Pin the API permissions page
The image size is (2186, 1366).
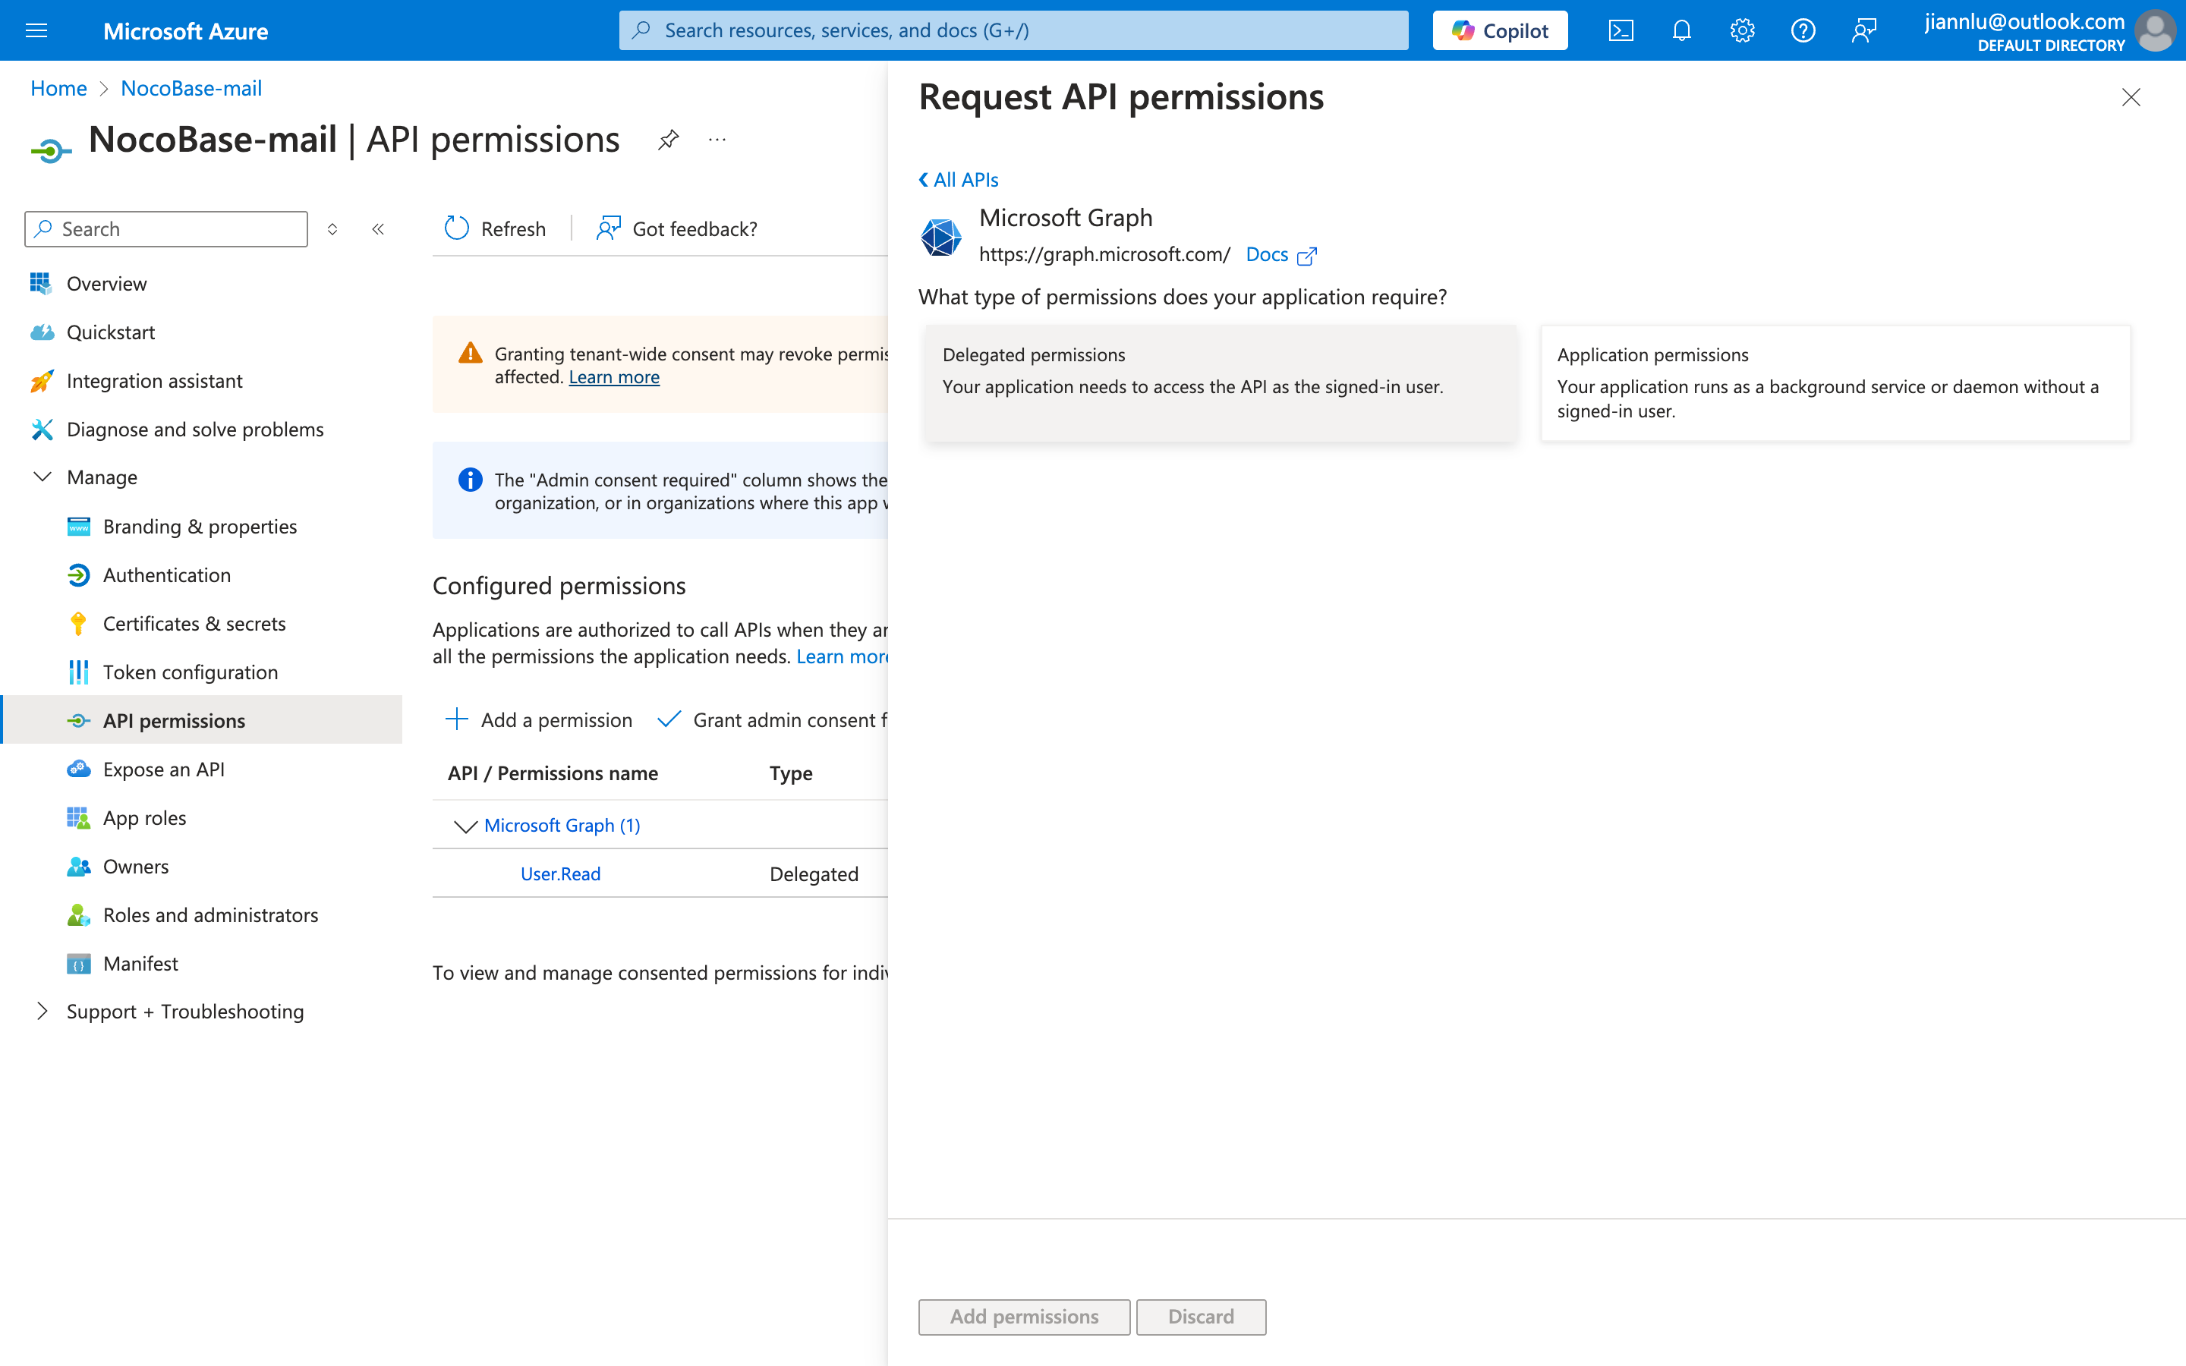pos(667,140)
